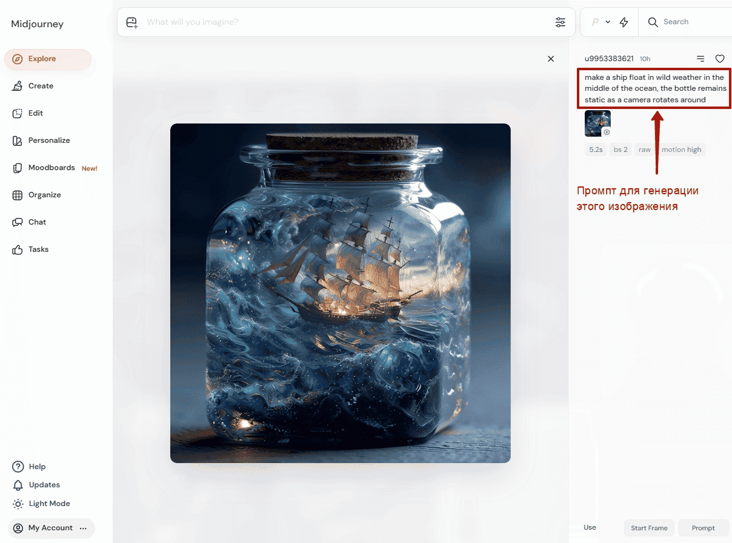Click the 'motion high' tag
This screenshot has height=543, width=732.
pyautogui.click(x=681, y=150)
